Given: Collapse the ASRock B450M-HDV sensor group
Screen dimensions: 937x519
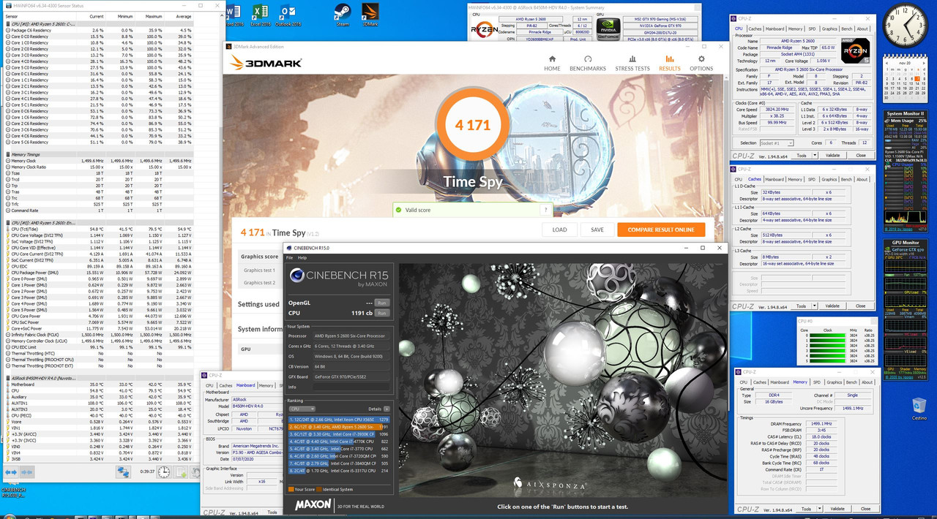Looking at the screenshot, I should tap(7, 377).
